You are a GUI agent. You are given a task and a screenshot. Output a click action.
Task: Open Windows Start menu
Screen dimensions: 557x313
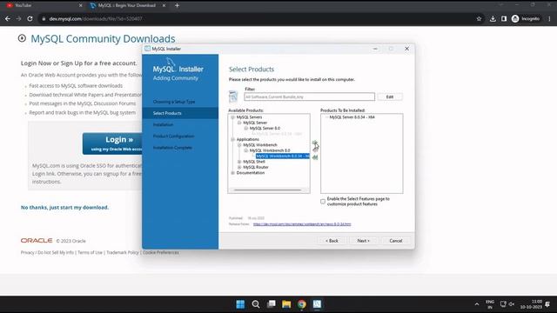click(x=240, y=304)
